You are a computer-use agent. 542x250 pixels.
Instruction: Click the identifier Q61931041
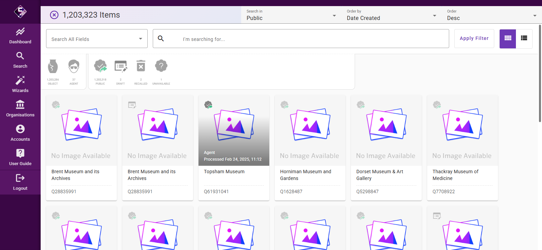216,191
